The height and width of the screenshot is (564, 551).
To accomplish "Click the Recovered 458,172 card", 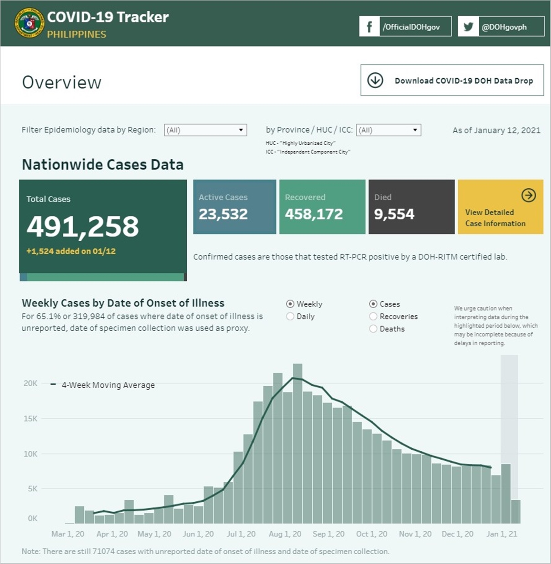I will (x=322, y=207).
